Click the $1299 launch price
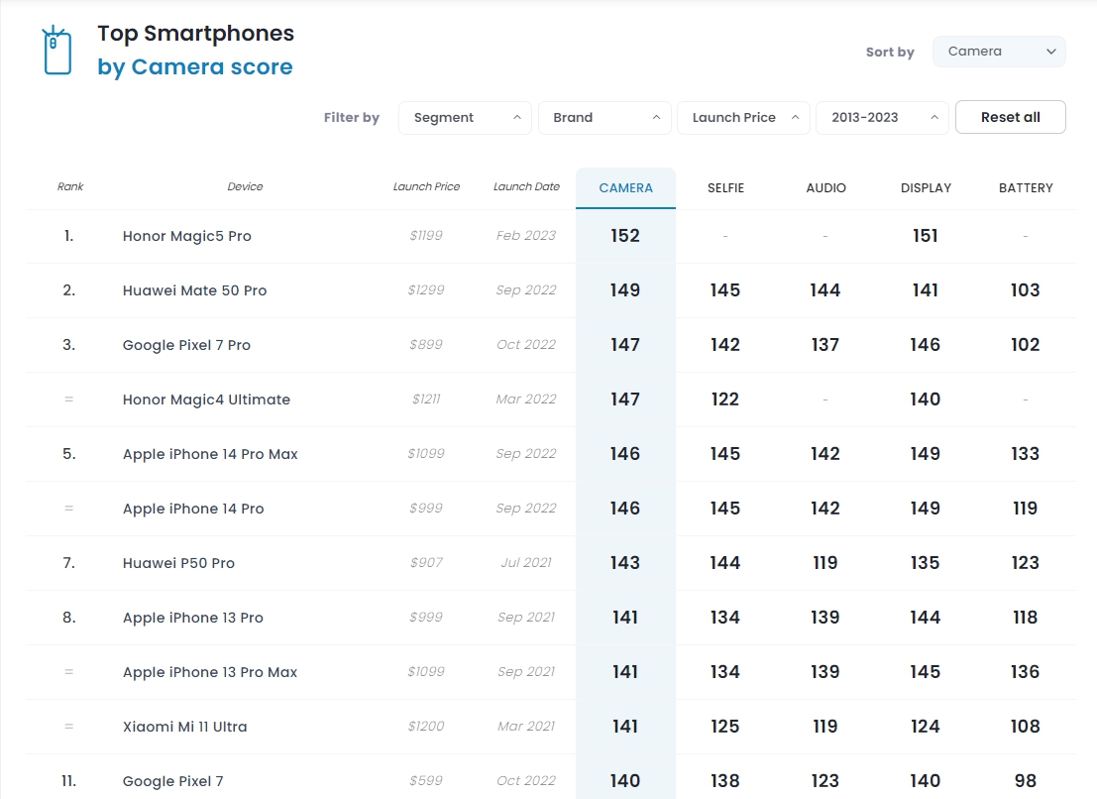The image size is (1097, 799). coord(426,290)
